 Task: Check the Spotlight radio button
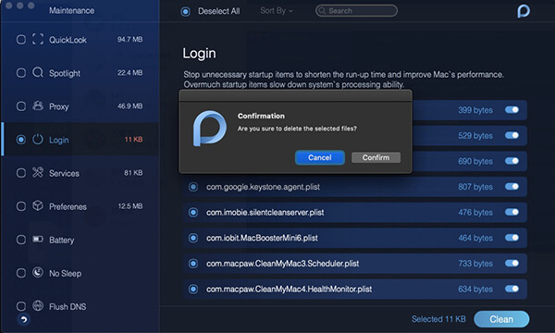[21, 73]
